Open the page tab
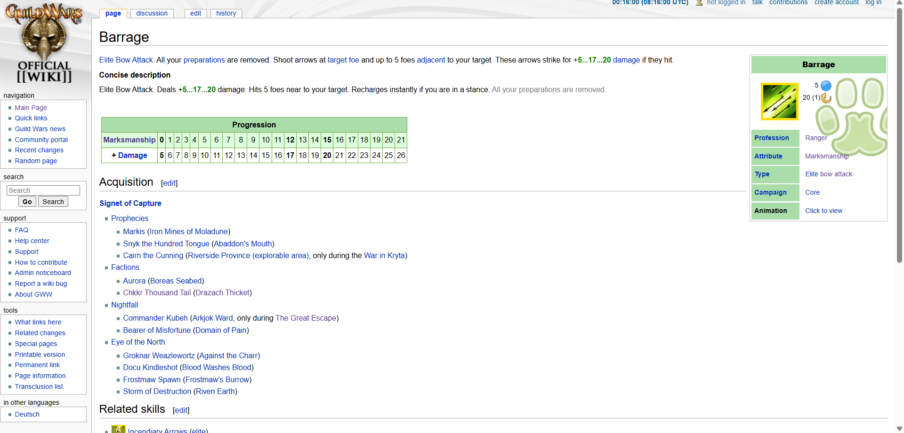Viewport: 904px width, 433px height. tap(113, 14)
